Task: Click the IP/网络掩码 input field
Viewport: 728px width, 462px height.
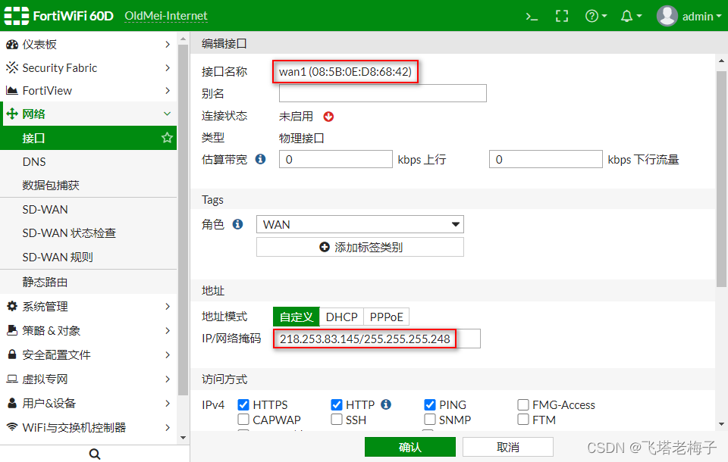Action: coord(377,339)
